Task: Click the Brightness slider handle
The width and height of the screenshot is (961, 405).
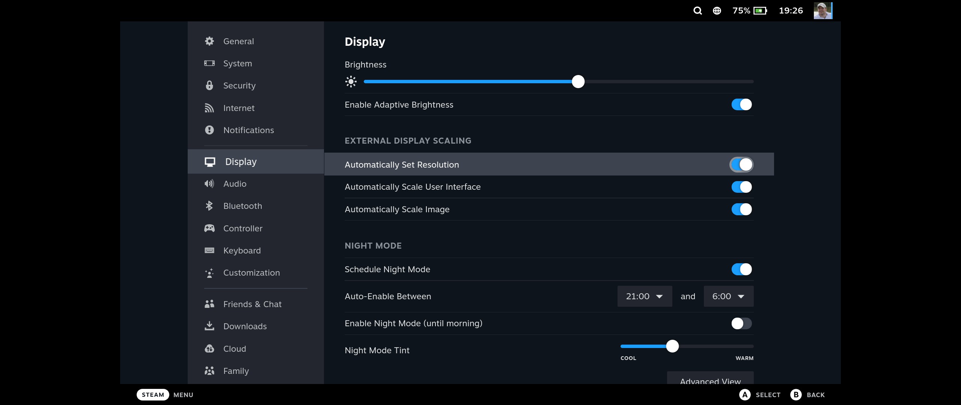Action: tap(578, 81)
